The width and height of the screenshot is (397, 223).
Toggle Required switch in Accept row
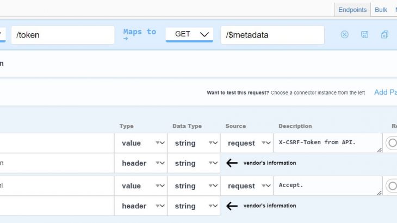pyautogui.click(x=391, y=186)
